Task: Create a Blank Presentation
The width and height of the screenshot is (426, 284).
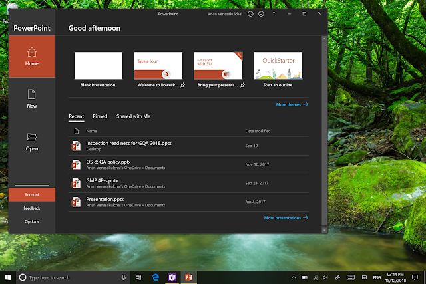Action: 99,66
